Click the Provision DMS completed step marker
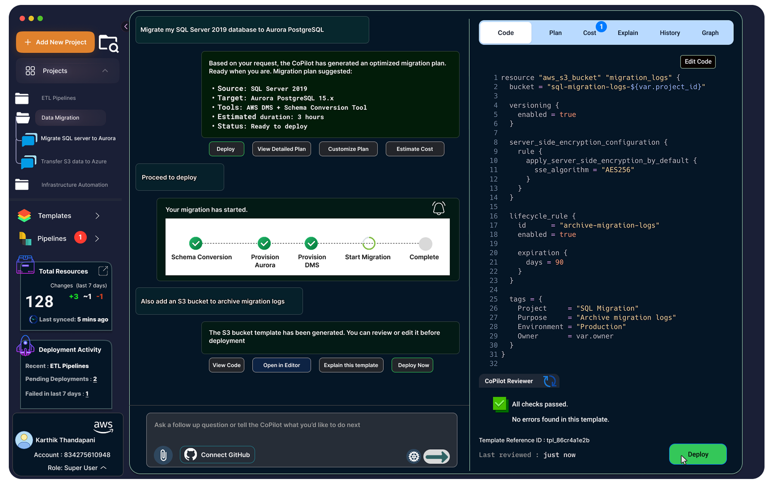Viewport: 774px width, 485px height. tap(311, 244)
